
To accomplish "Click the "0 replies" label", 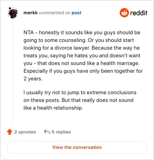I will tap(61, 132).
